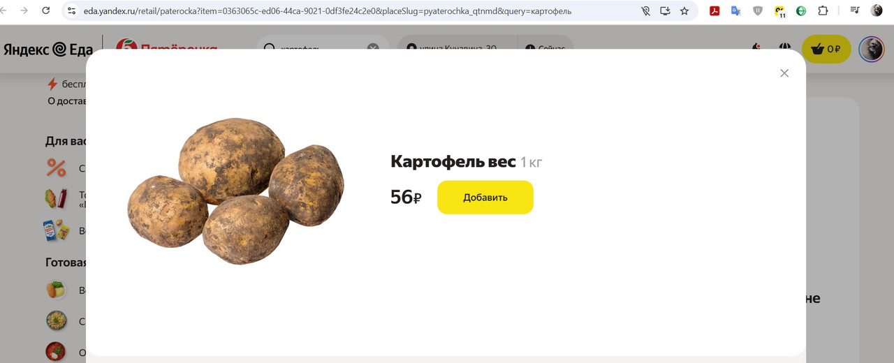Go forward in browser history

click(x=24, y=11)
